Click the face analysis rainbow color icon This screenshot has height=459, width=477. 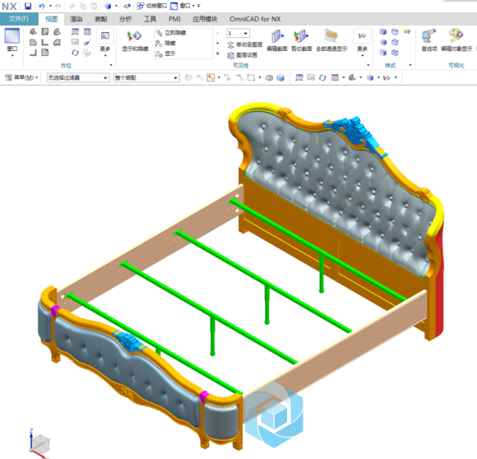(x=407, y=31)
